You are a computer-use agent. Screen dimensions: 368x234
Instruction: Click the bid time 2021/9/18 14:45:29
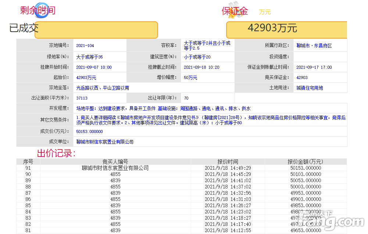tap(228, 174)
